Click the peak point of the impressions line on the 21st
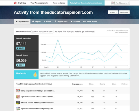This screenshot has width=139, height=111. click(58, 40)
